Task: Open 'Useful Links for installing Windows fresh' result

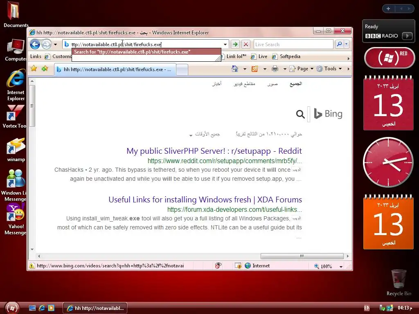Action: click(x=205, y=200)
